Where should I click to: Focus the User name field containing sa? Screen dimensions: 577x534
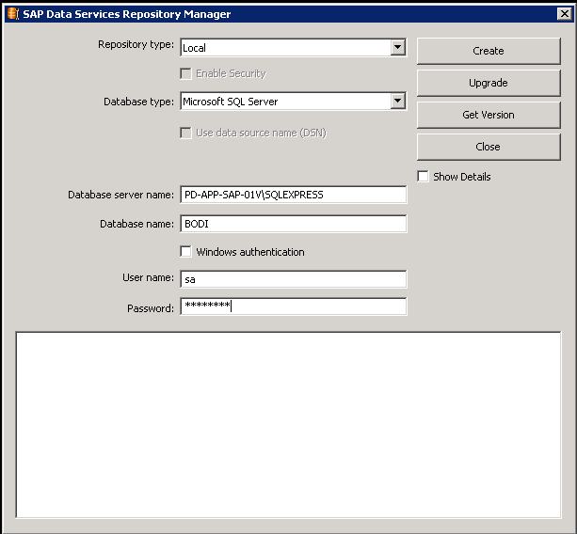coord(294,279)
